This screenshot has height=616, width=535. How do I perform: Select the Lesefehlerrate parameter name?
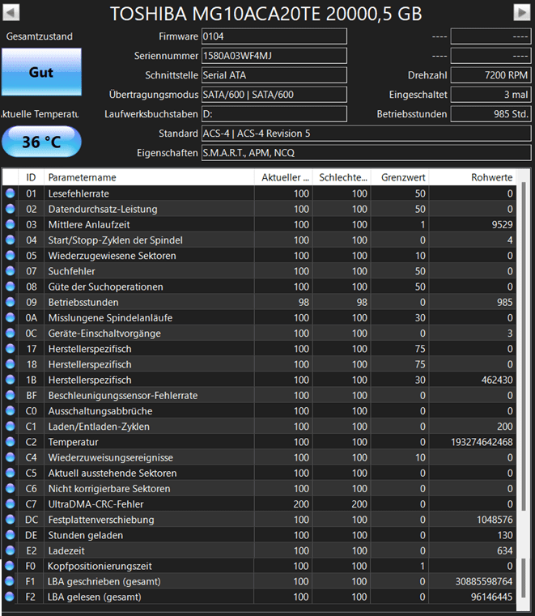point(79,193)
